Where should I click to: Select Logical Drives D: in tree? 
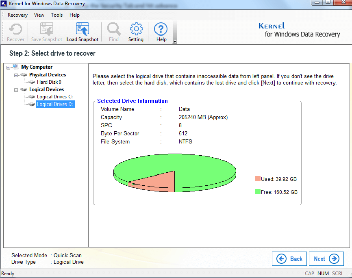click(55, 104)
